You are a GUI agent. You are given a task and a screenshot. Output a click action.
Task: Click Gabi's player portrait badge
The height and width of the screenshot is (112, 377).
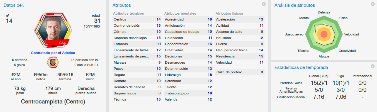coord(53,30)
